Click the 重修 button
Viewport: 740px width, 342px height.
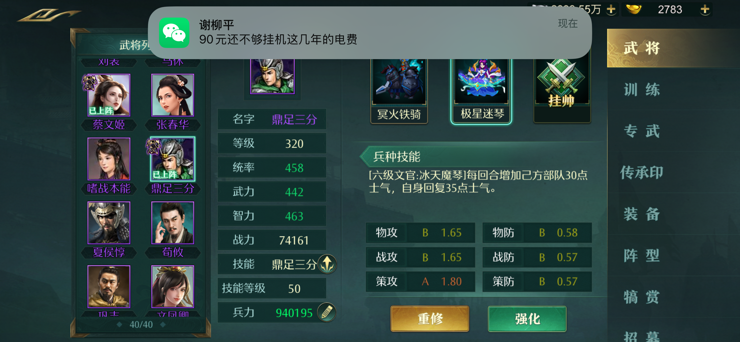click(x=430, y=319)
